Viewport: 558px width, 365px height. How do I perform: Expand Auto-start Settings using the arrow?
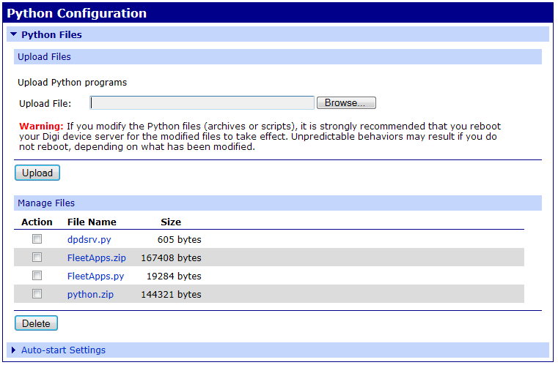[x=13, y=350]
